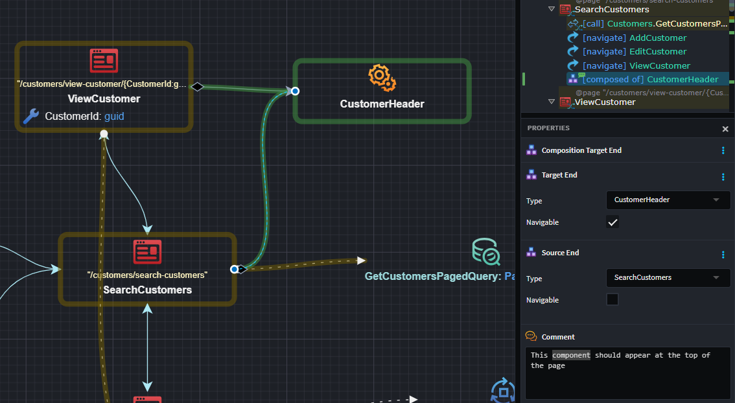Screen dimensions: 735x403
Task: Click the GetCustomersPagedQuery database query icon
Action: click(486, 251)
